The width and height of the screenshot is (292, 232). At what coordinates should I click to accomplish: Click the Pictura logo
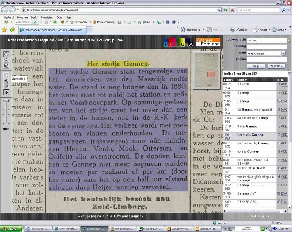click(178, 42)
